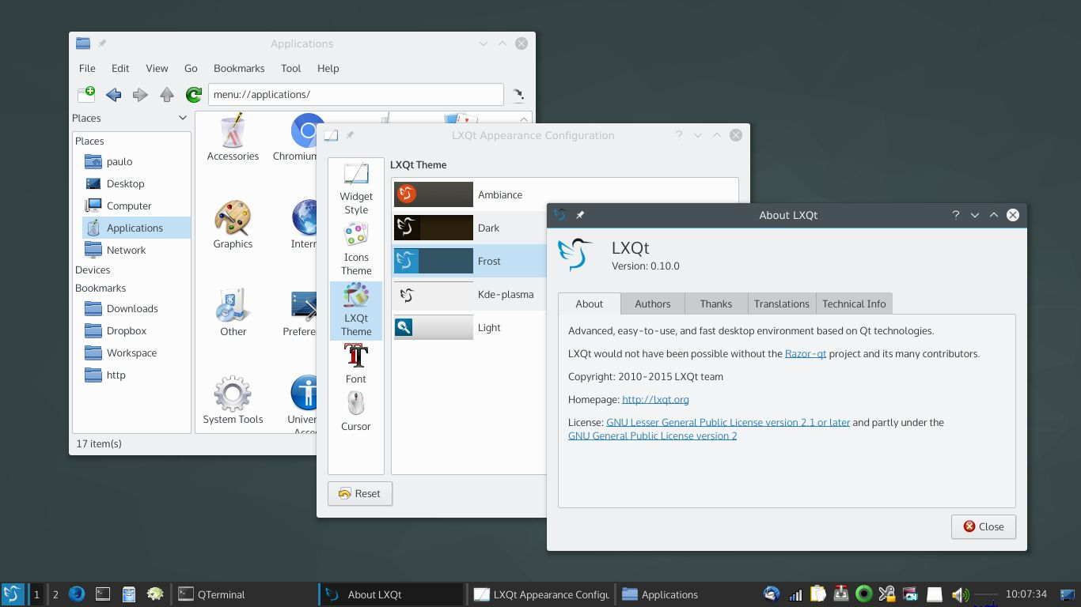Pin the About LXQt window

(580, 214)
